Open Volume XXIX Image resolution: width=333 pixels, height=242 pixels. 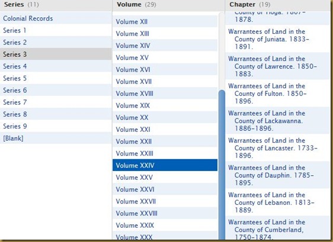pyautogui.click(x=165, y=225)
